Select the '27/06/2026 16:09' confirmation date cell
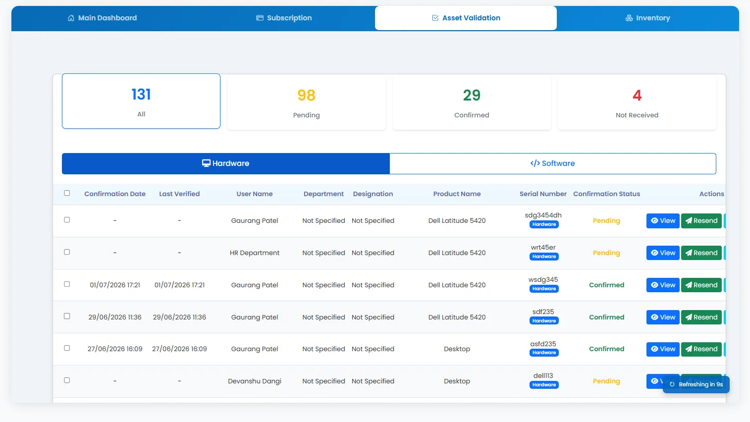The width and height of the screenshot is (750, 422). click(x=115, y=349)
